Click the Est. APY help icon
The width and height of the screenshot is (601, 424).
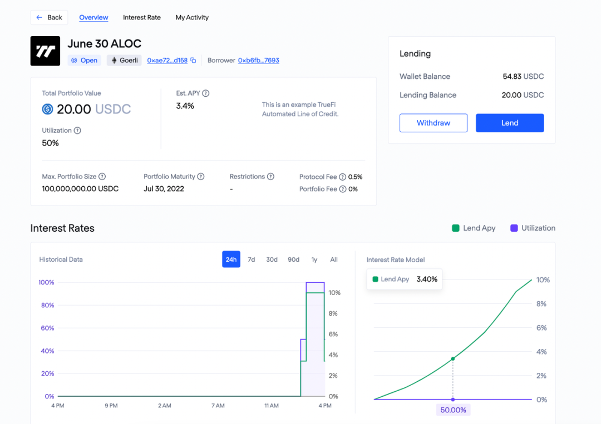coord(206,93)
